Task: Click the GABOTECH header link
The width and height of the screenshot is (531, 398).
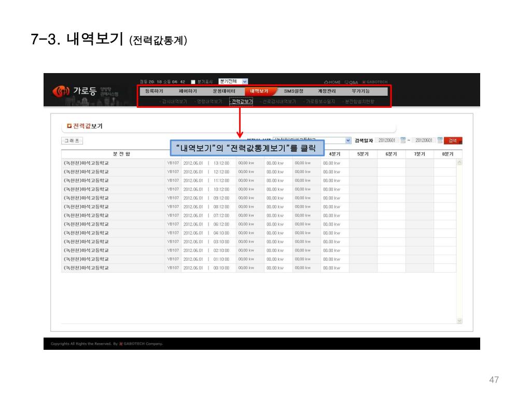Action: 375,82
